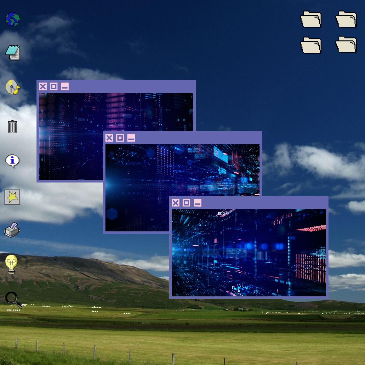Open the notepad icon

click(13, 52)
